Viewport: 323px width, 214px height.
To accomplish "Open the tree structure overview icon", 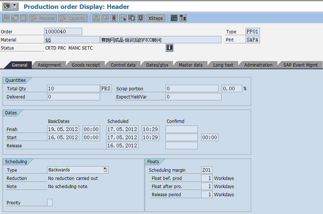I will (x=183, y=18).
